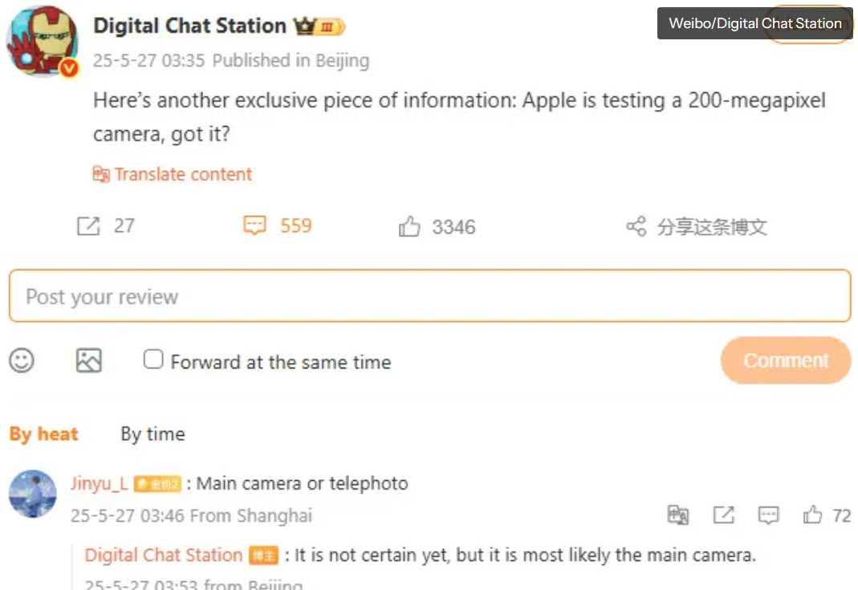Open the emoji picker smiley icon

(22, 360)
